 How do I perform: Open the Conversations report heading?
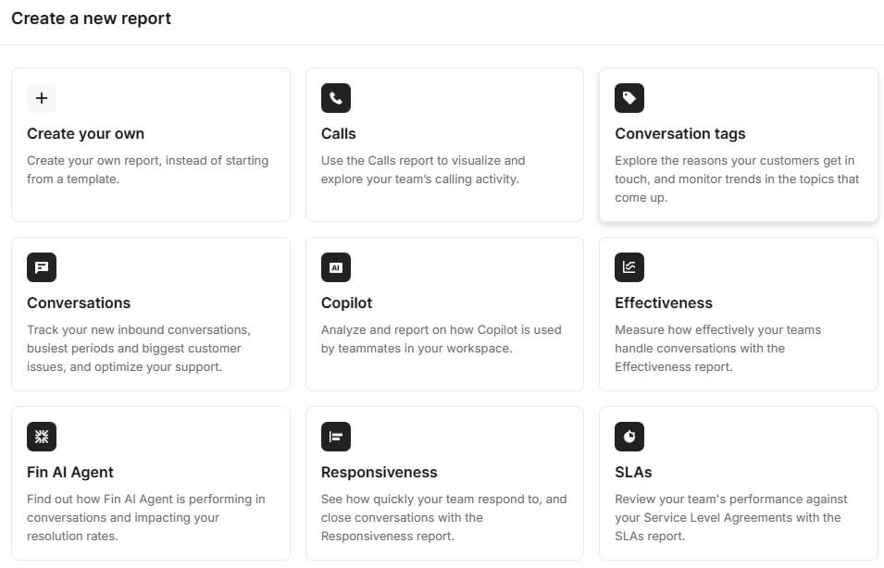79,303
